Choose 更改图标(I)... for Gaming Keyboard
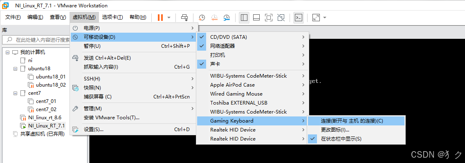 coord(356,130)
